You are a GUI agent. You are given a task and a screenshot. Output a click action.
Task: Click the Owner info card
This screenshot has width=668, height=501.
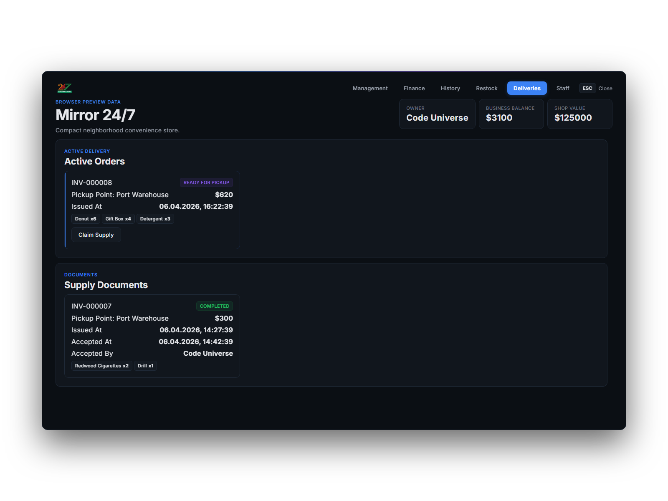[437, 114]
